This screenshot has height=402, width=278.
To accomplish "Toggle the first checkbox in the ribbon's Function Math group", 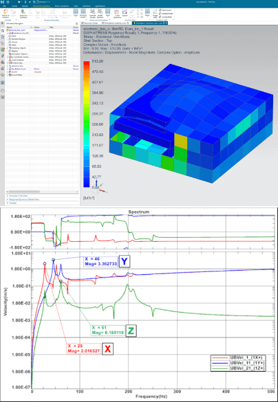I will (160, 10).
